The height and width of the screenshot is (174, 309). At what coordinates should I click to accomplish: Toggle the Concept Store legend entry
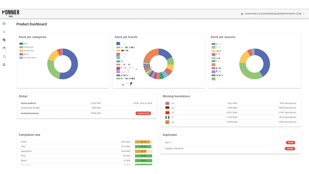click(27, 58)
